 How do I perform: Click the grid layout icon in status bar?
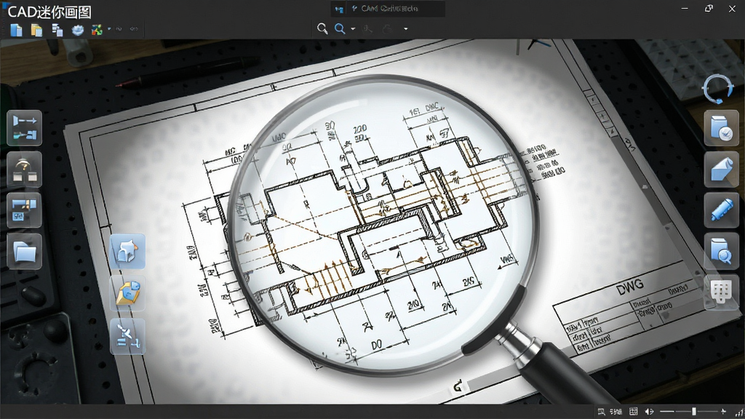click(634, 412)
